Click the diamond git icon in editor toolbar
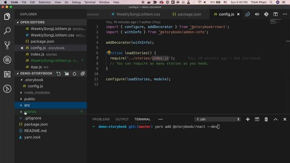This screenshot has width=290, height=163. [x=266, y=14]
